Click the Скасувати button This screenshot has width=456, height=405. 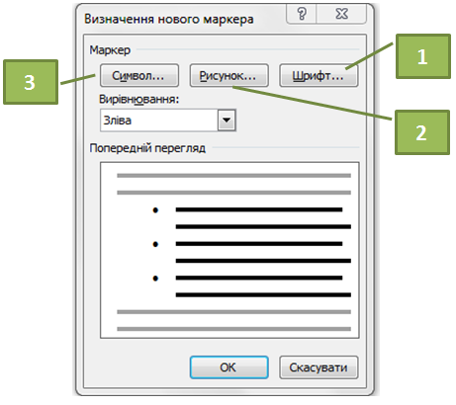tap(319, 367)
